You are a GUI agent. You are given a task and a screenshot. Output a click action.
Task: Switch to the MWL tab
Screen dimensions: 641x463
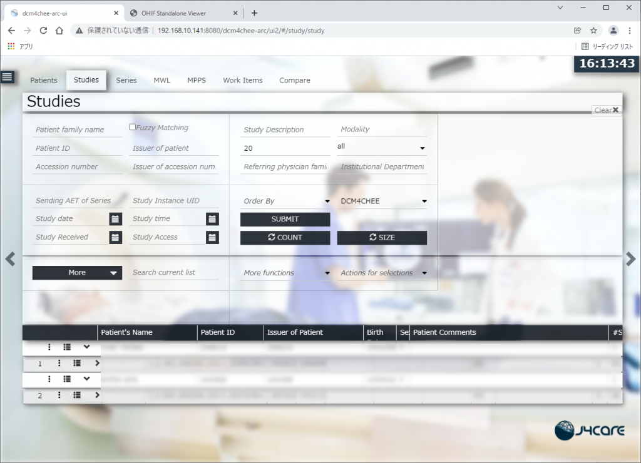(x=162, y=80)
